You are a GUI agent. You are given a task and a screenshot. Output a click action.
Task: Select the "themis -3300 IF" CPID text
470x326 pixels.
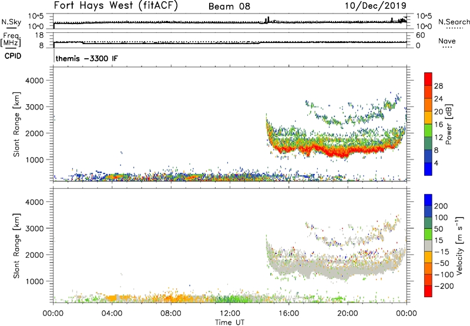(x=86, y=58)
